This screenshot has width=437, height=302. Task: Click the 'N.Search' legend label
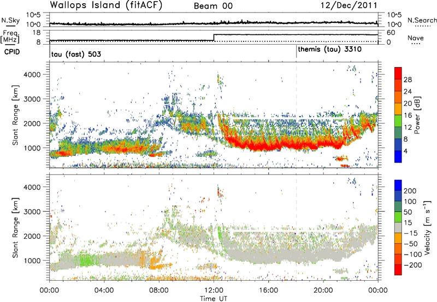[422, 20]
